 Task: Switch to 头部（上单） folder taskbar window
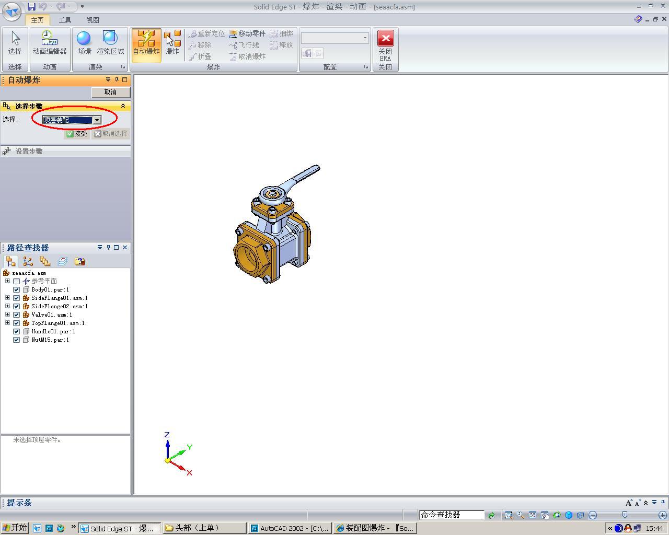[x=204, y=528]
